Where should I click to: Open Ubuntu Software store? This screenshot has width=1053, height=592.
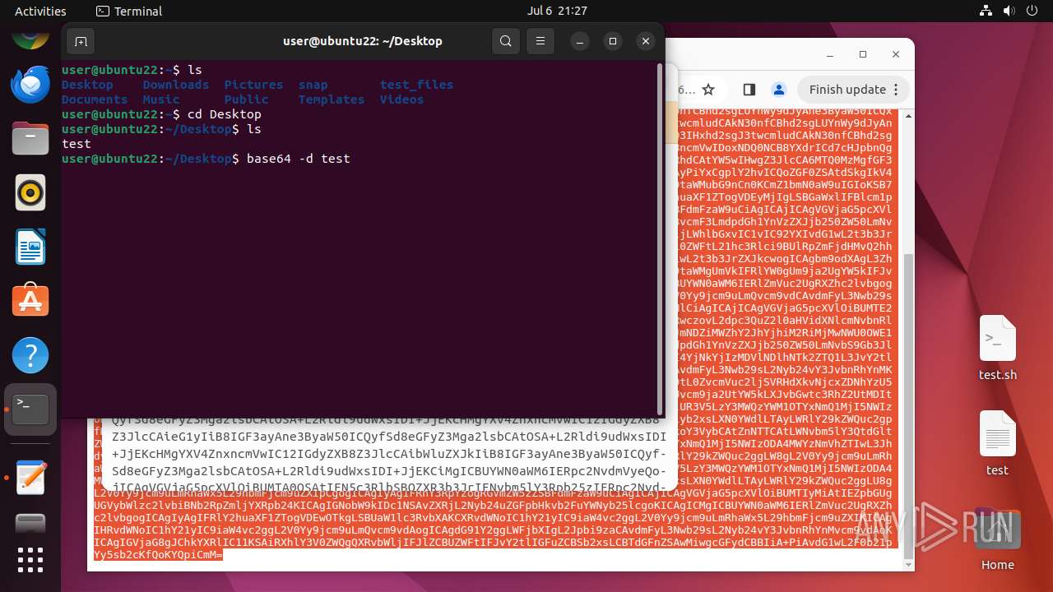(x=30, y=301)
